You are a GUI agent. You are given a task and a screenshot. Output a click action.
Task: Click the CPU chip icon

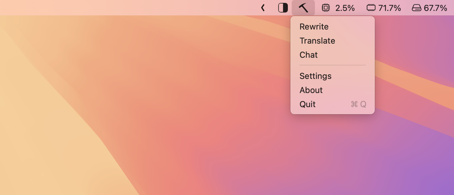coord(326,8)
